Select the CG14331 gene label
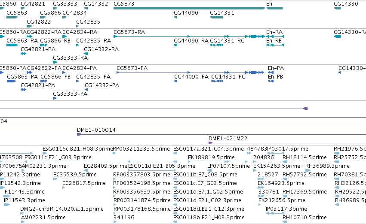 (x=222, y=13)
